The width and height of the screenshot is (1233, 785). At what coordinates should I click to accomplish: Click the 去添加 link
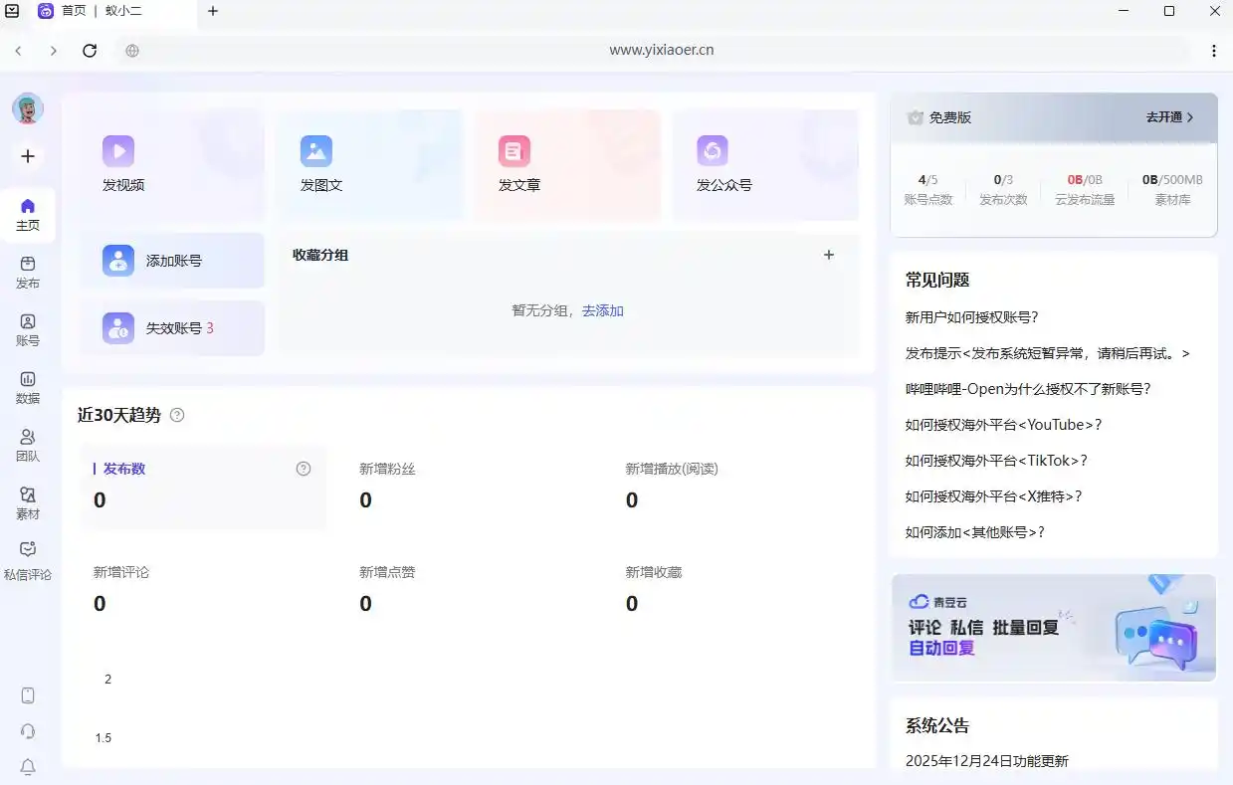(x=603, y=310)
